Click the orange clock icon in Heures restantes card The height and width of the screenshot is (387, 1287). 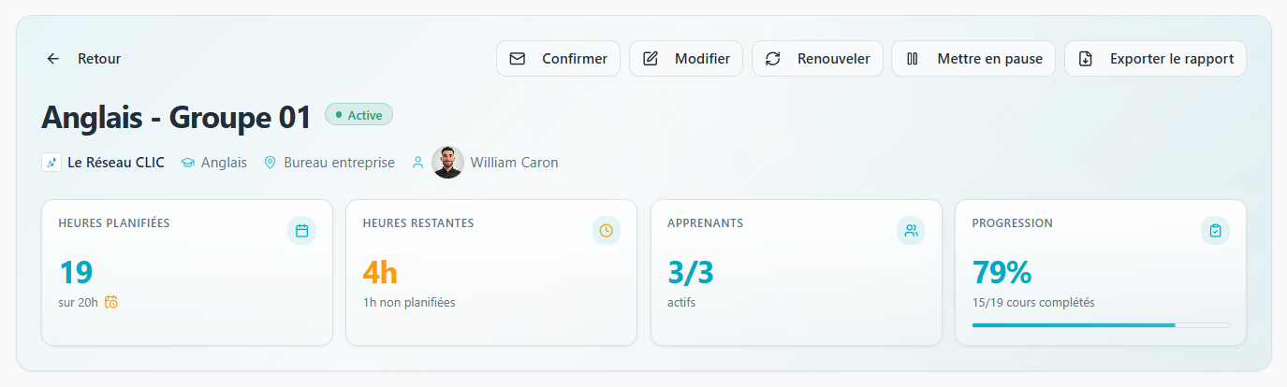[x=606, y=231]
